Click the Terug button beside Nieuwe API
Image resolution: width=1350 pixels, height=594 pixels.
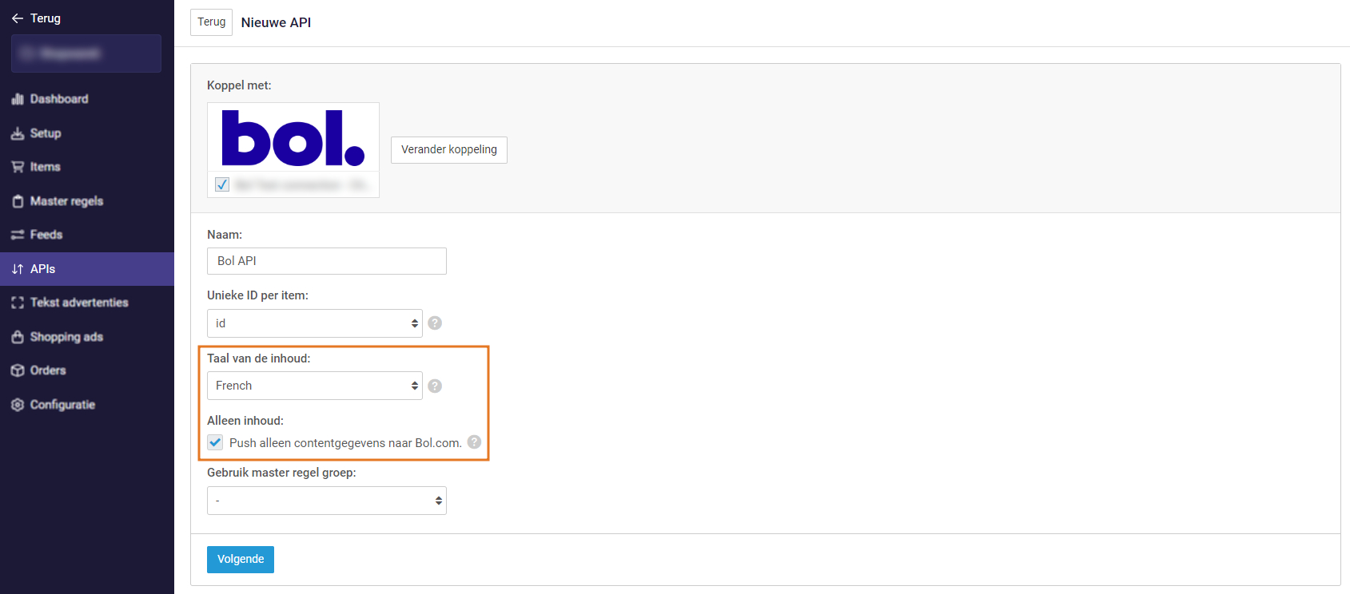pos(211,22)
